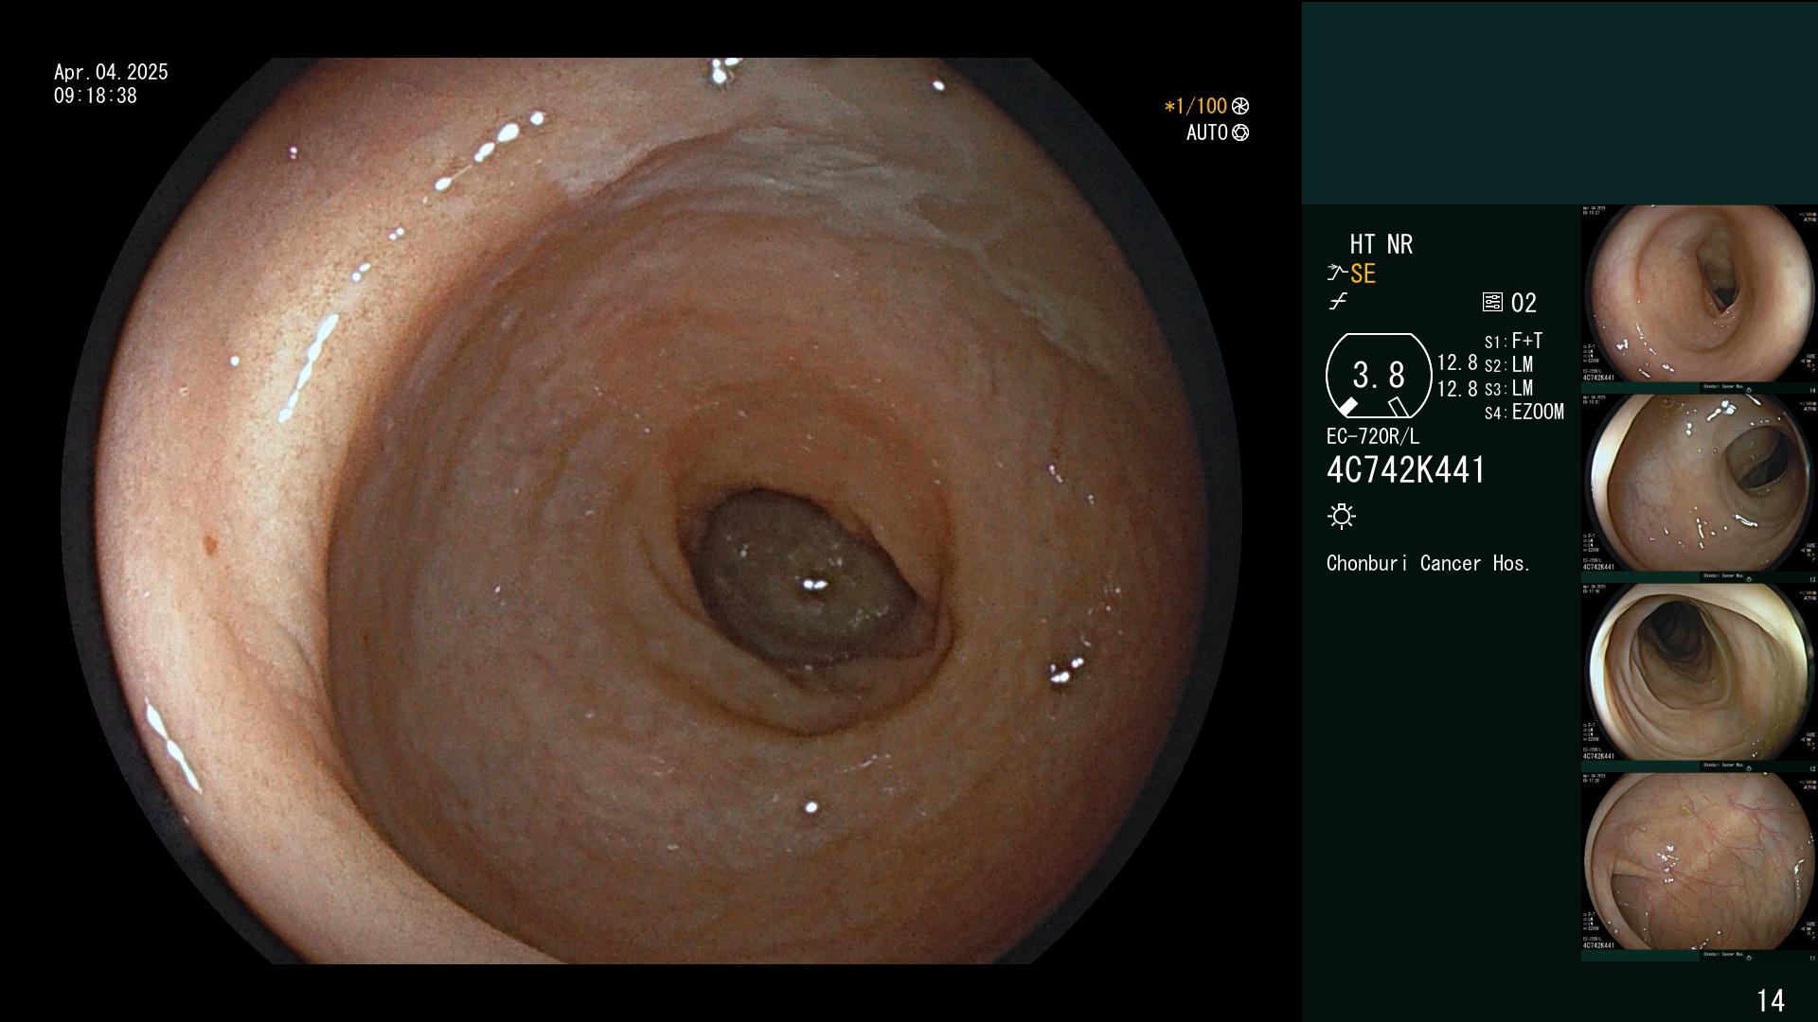The height and width of the screenshot is (1022, 1818).
Task: Click the Chonburi Cancer Hos. label
Action: (1428, 564)
